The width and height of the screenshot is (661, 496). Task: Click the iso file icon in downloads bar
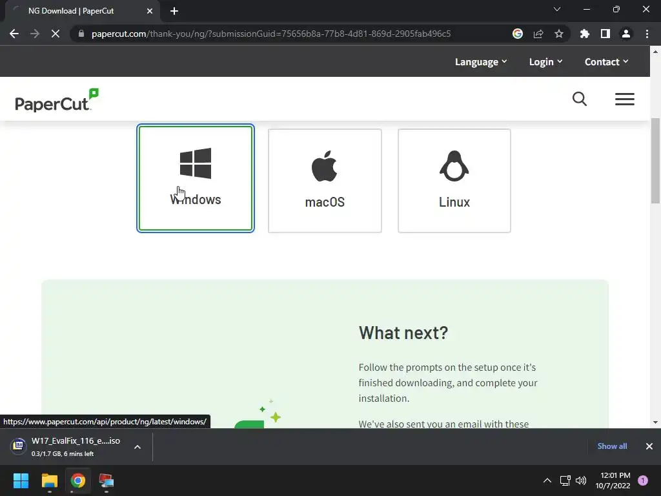pos(19,446)
